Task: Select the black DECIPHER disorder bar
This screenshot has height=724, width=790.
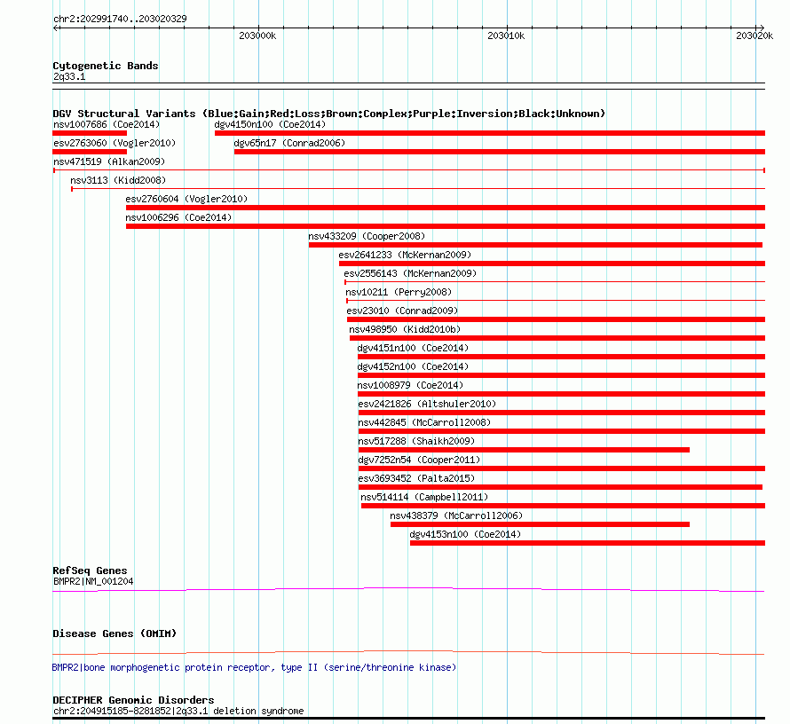Action: point(408,719)
